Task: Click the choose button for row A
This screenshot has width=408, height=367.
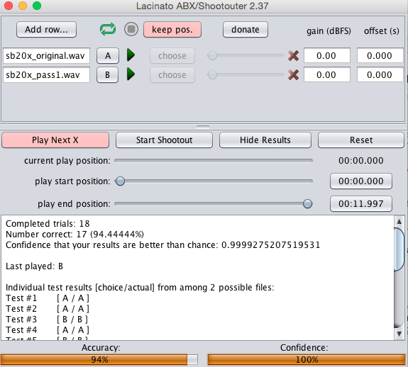Action: click(172, 55)
